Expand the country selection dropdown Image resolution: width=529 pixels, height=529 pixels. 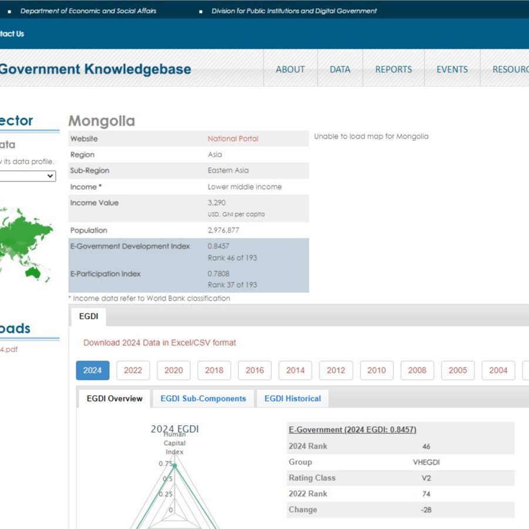click(28, 176)
